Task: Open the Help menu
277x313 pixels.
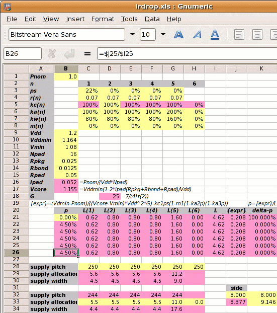Action: [174, 19]
